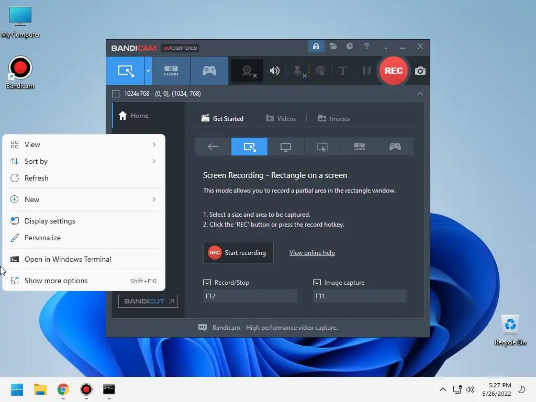Viewport: 536px width, 402px height.
Task: Open screen recording mode dropdown arrow
Action: (148, 71)
